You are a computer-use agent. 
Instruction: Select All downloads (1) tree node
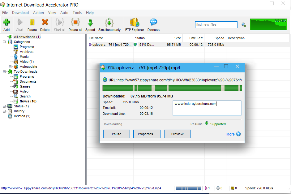(27, 37)
